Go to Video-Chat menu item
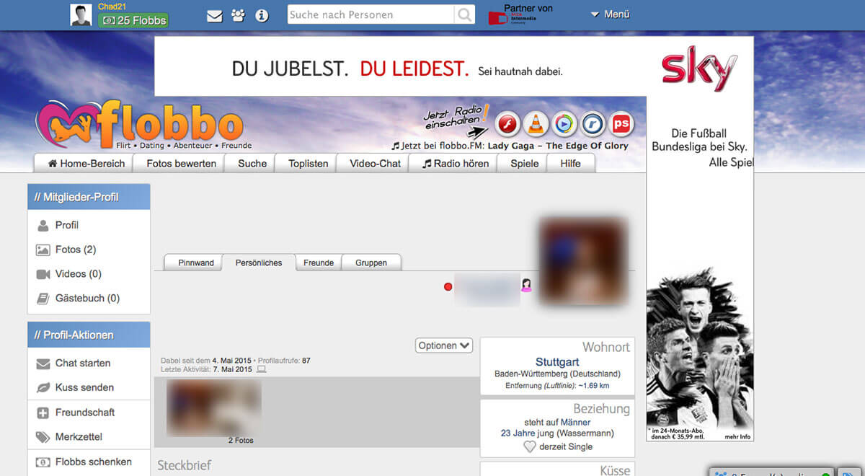The height and width of the screenshot is (476, 865). point(375,164)
